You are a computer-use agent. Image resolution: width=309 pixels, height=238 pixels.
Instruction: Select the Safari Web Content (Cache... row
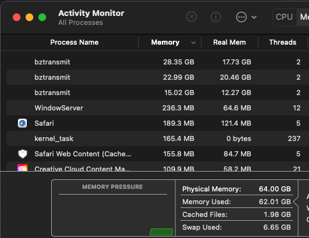point(157,154)
